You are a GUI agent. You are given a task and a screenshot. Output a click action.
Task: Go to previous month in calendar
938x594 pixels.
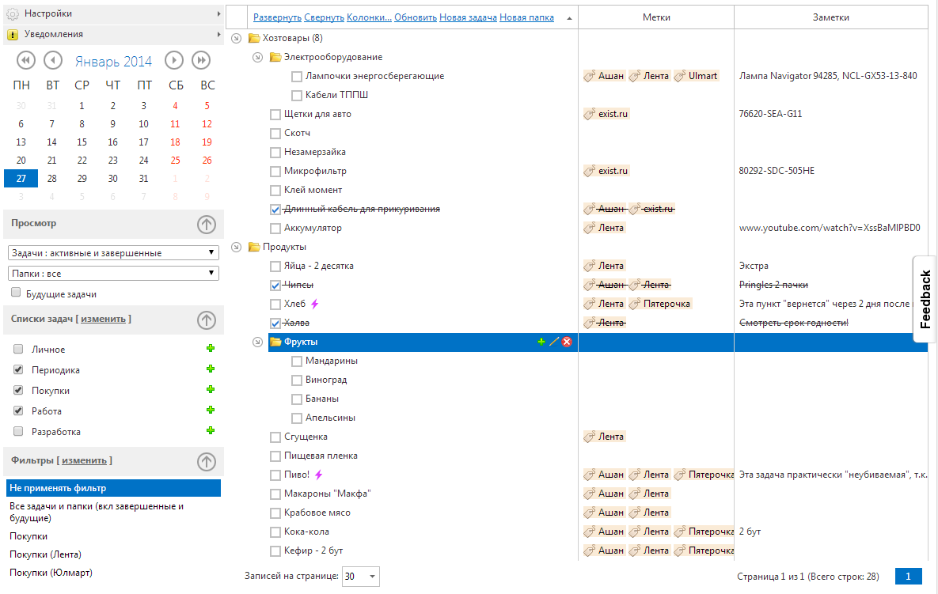click(53, 60)
